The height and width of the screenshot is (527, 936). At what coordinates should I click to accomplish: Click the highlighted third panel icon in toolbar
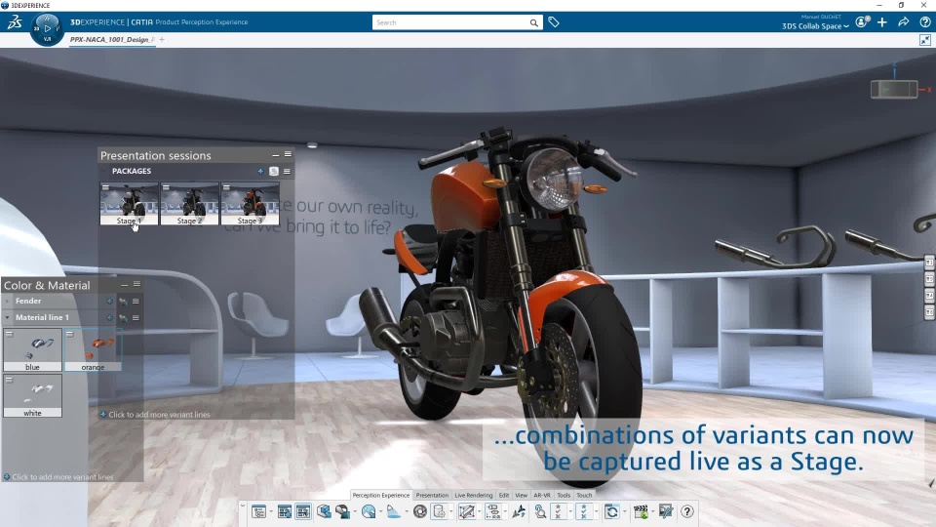pyautogui.click(x=303, y=511)
